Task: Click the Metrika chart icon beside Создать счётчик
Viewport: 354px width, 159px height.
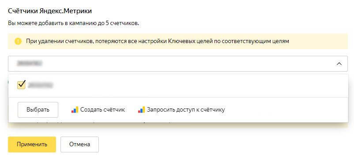Action: click(75, 110)
